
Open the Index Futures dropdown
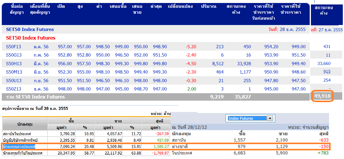pos(250,118)
